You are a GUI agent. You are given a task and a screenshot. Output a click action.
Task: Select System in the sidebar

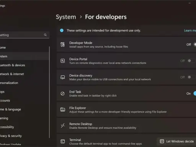pyautogui.click(x=24, y=56)
